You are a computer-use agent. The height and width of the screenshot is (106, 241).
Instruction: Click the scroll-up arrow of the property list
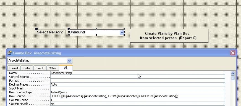click(x=233, y=73)
